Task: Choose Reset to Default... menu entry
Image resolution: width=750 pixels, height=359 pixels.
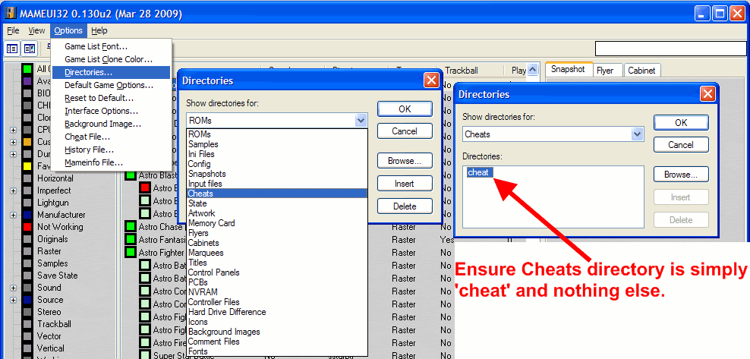Action: 111,98
